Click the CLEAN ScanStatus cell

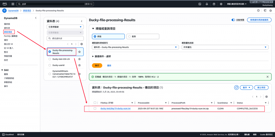coord(220,108)
